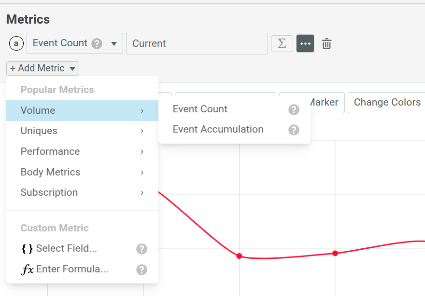Select Event Accumulation from the submenu
Image resolution: width=425 pixels, height=296 pixels.
(x=217, y=129)
